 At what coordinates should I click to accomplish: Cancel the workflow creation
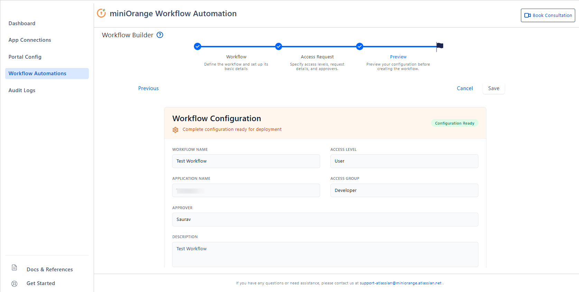465,88
